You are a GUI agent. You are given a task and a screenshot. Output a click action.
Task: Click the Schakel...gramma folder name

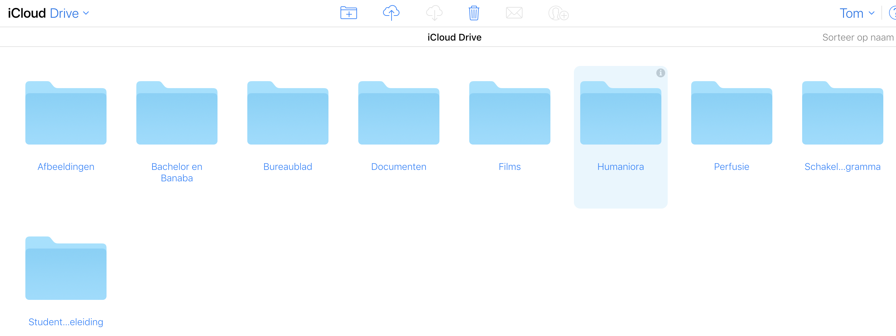pyautogui.click(x=842, y=167)
